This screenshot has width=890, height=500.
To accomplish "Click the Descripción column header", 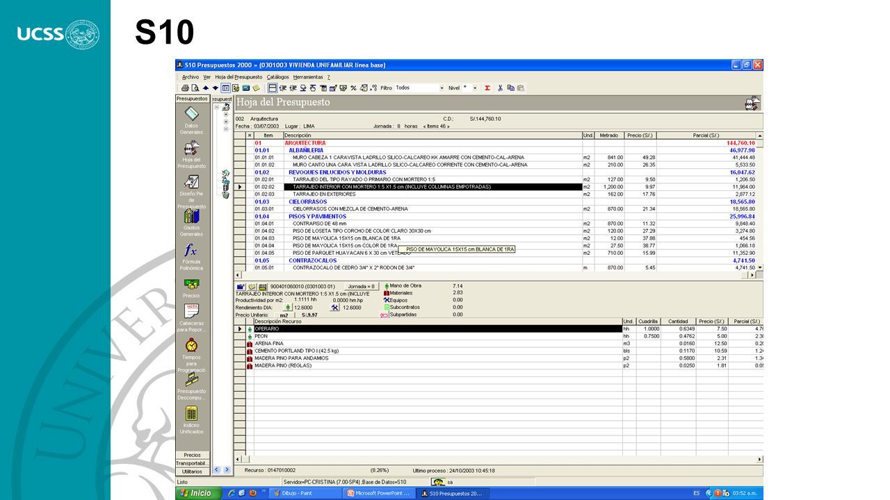I will point(432,135).
